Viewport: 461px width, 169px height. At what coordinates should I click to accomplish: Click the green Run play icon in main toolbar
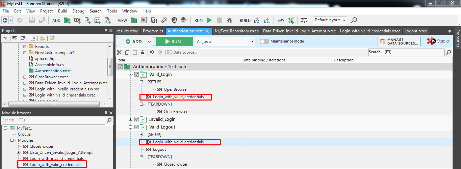[209, 20]
